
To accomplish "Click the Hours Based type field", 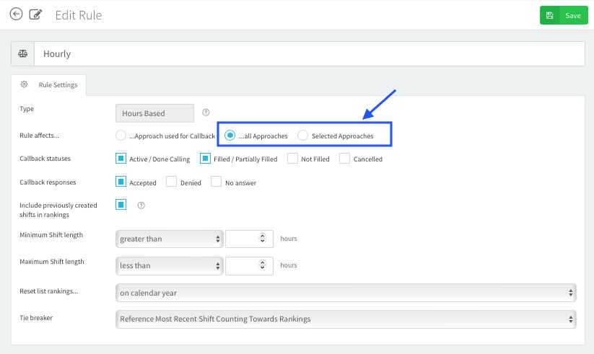I will (x=154, y=113).
